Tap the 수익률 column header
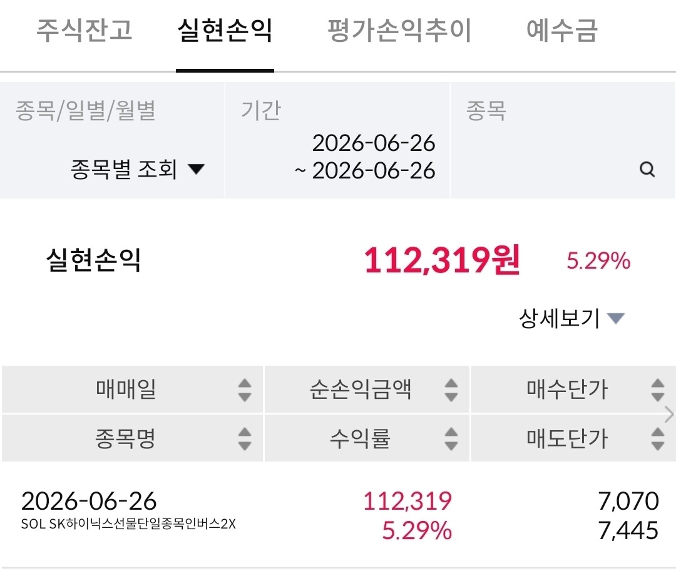Viewport: 676px width, 588px height. tap(366, 438)
